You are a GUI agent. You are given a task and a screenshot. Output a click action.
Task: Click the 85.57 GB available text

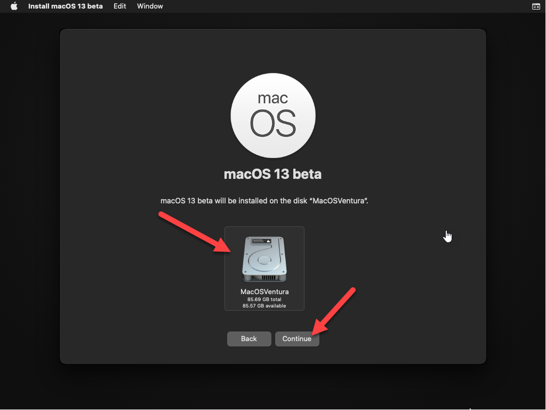(264, 306)
